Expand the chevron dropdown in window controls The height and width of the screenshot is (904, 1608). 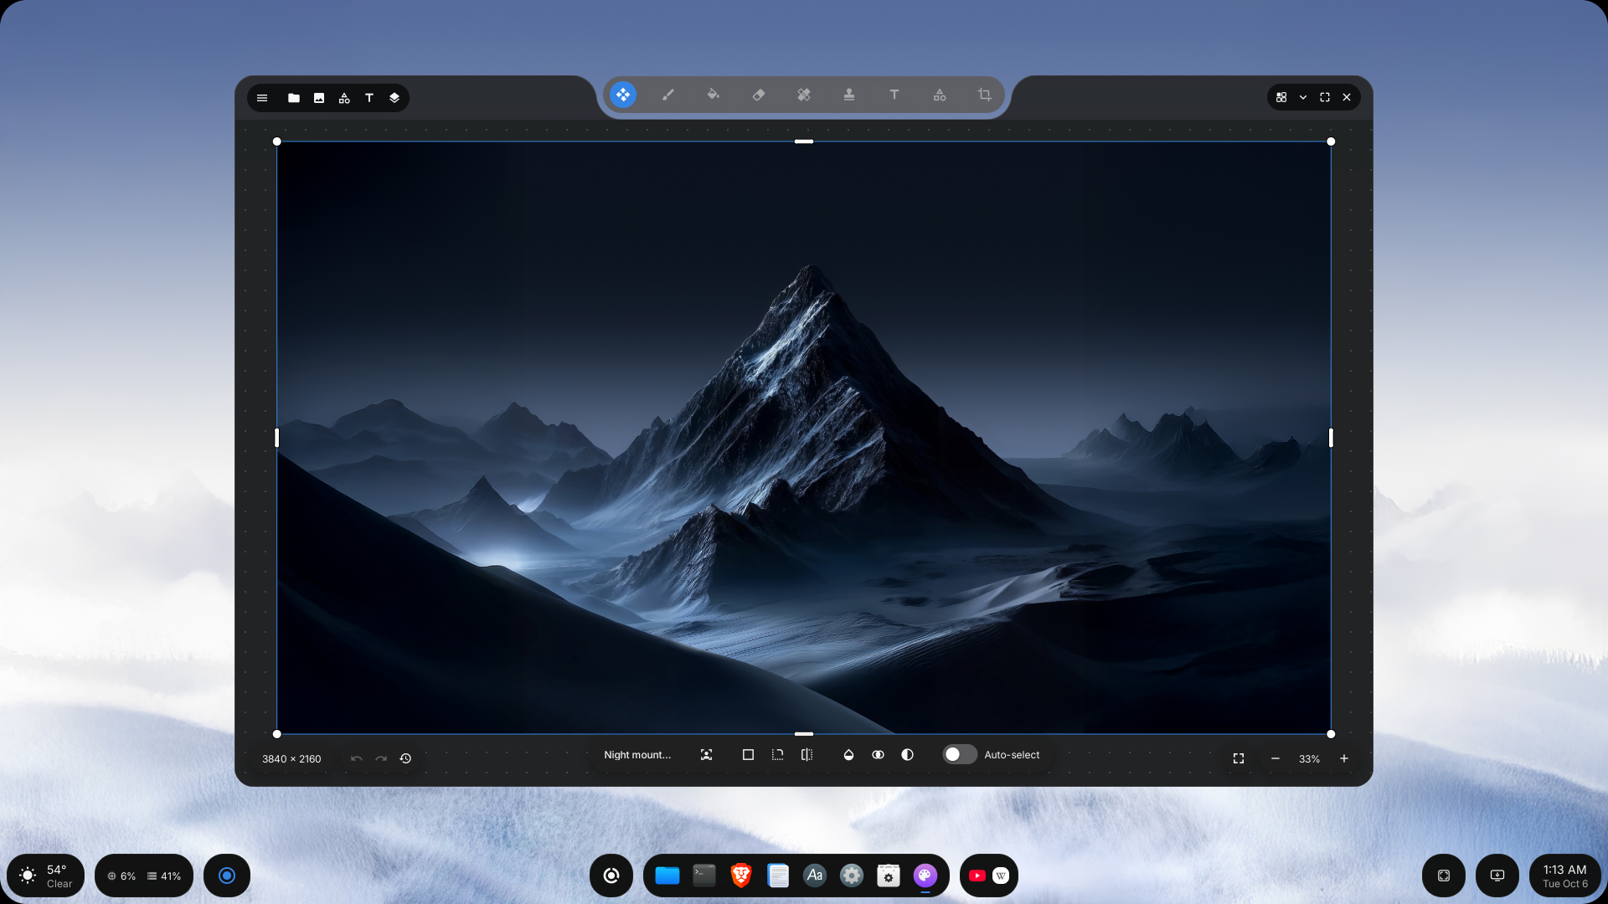point(1303,98)
